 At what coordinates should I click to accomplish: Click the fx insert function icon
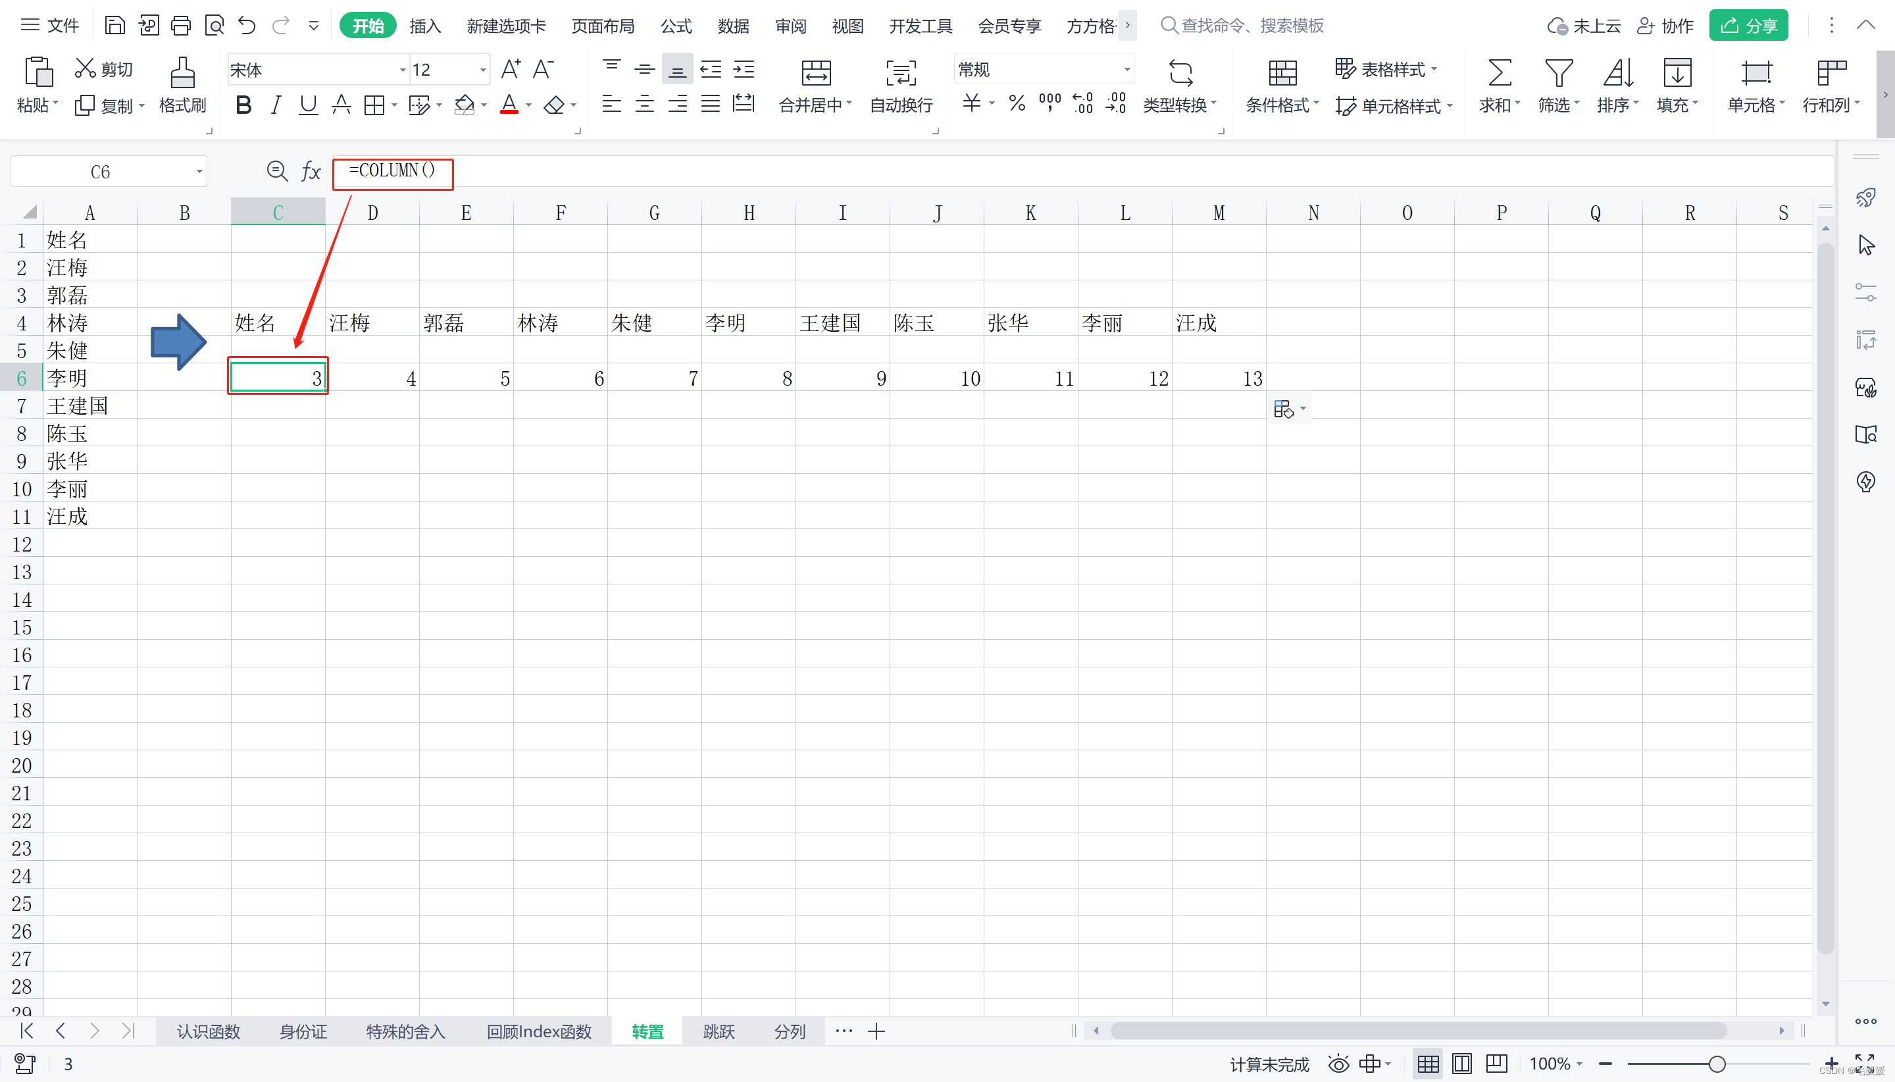coord(311,172)
